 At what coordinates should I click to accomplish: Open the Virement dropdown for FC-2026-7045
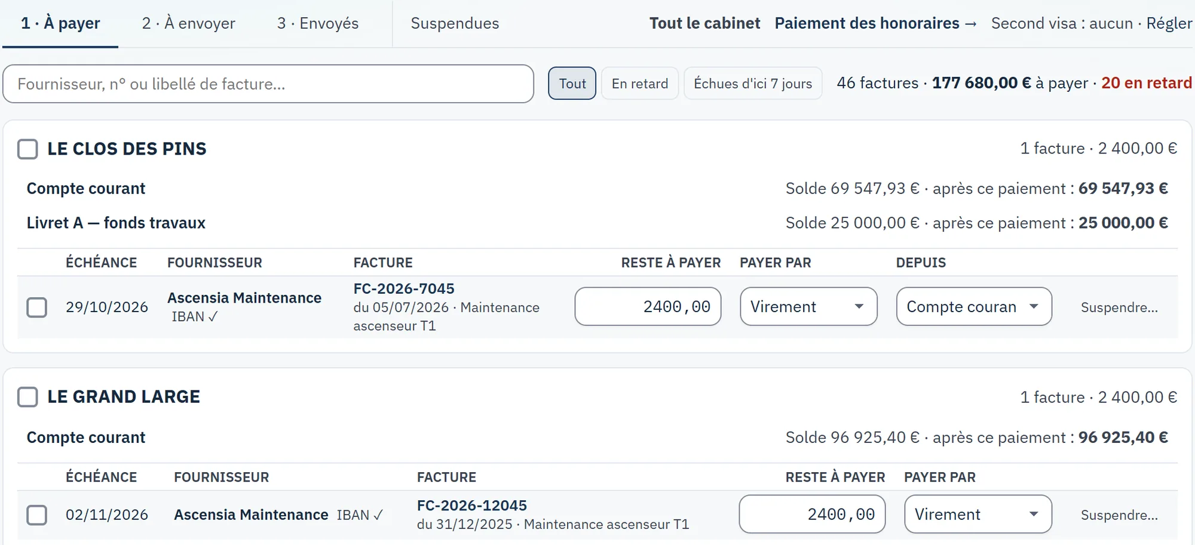808,306
